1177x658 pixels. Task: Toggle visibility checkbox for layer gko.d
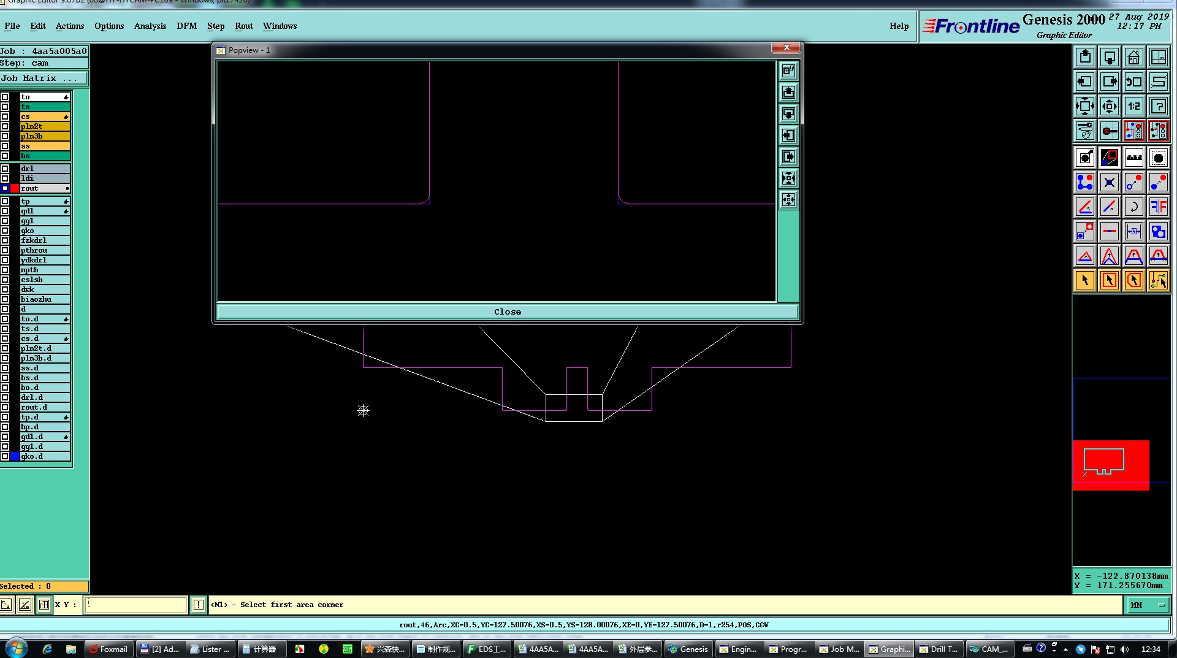pyautogui.click(x=5, y=456)
